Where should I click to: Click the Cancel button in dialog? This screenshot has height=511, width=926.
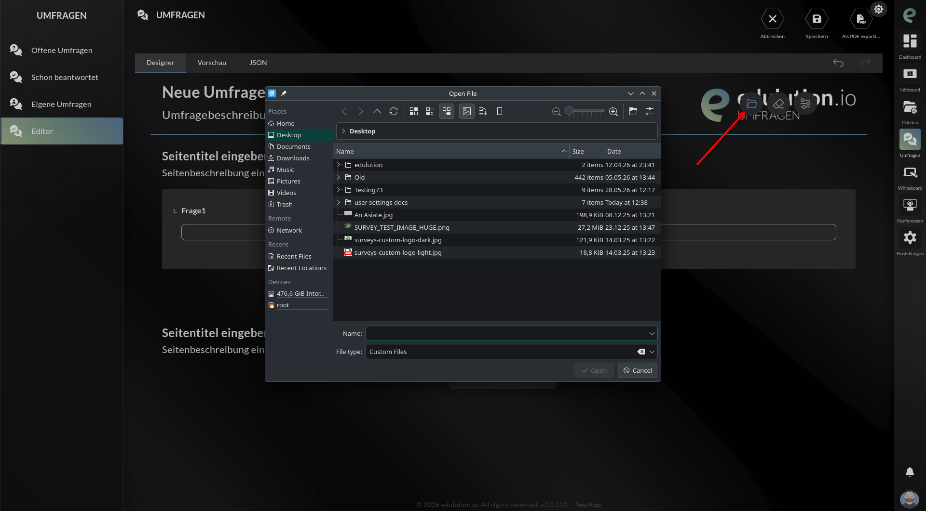coord(638,370)
